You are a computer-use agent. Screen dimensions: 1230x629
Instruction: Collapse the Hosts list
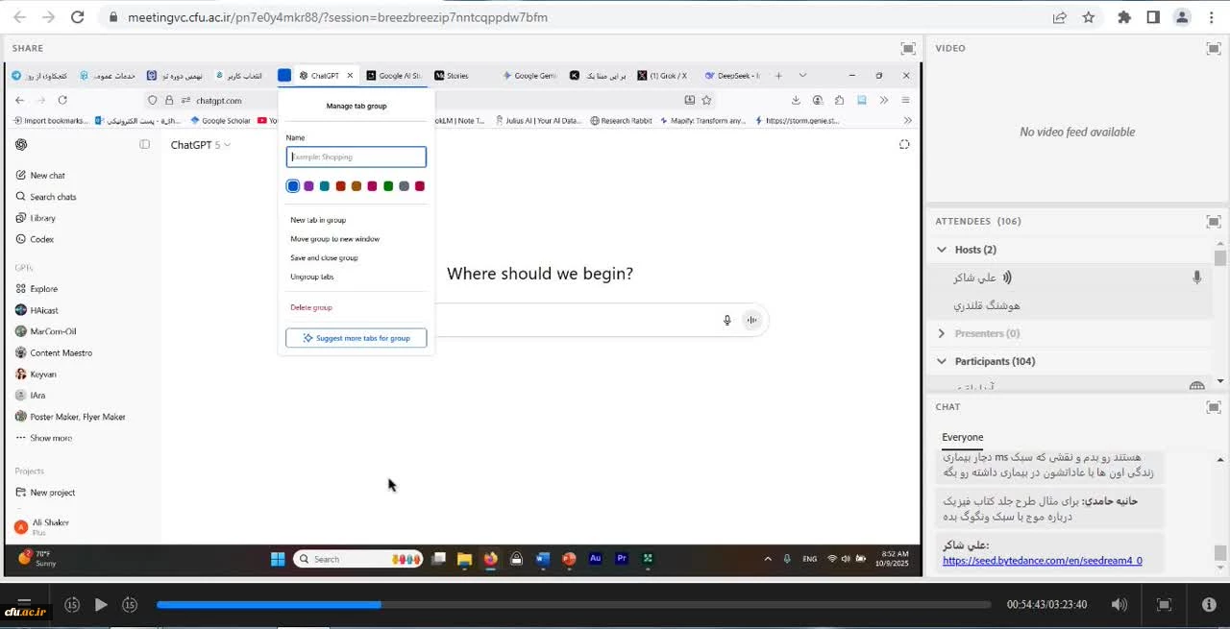click(x=942, y=250)
